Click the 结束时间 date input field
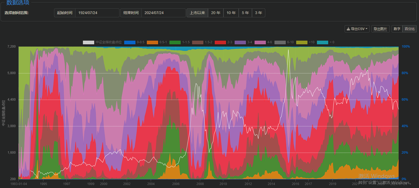 163,13
